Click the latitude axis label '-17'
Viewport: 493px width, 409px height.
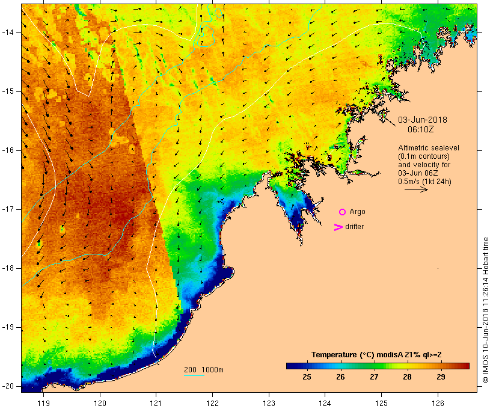pos(7,209)
